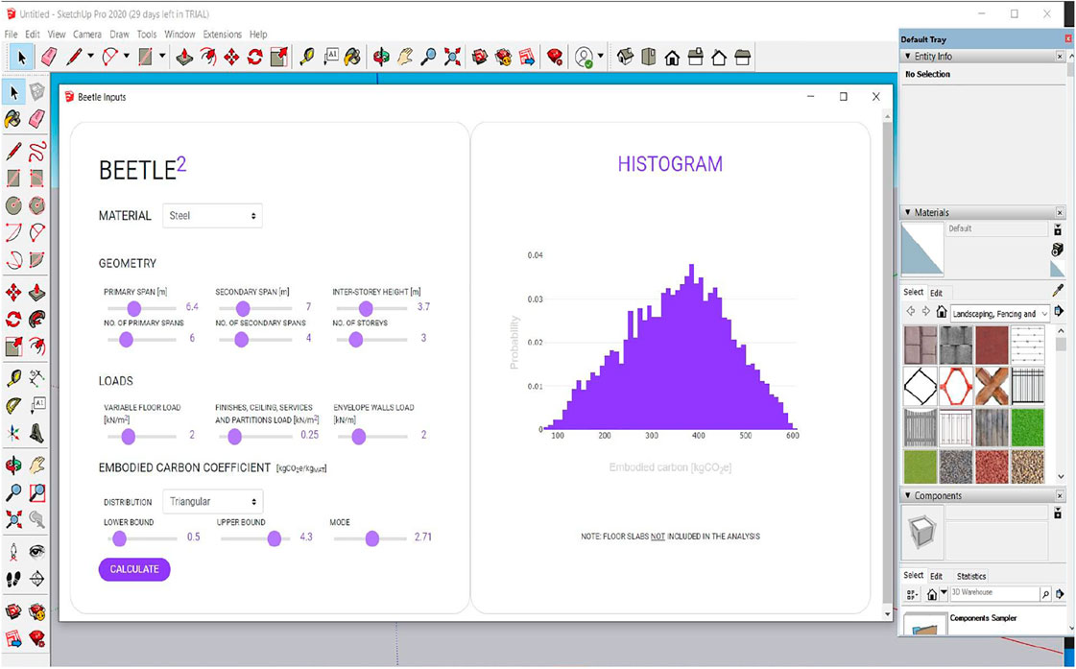Select Look Around eye tool in left toolbar
This screenshot has height=669, width=1076.
37,552
